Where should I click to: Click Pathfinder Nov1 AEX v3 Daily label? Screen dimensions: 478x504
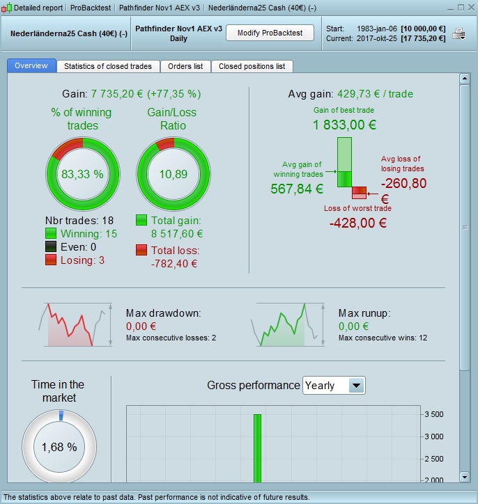coord(178,33)
